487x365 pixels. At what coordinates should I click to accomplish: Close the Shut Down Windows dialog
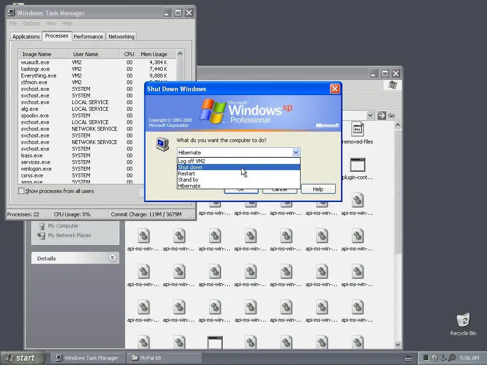coord(335,89)
